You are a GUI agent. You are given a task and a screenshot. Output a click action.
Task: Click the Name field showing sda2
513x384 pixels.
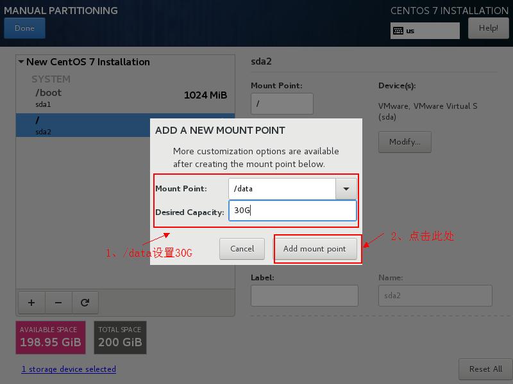point(435,296)
